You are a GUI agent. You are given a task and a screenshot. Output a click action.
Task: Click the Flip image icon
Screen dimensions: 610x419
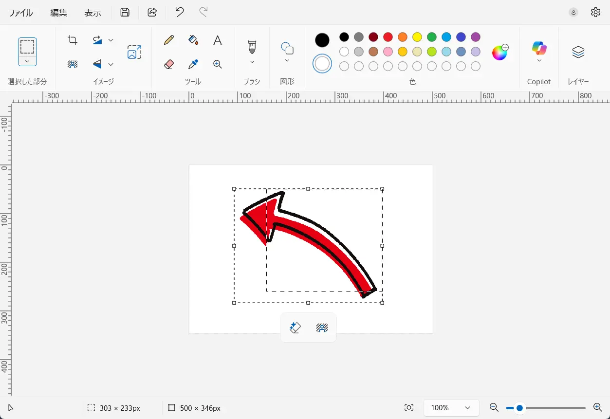[97, 64]
